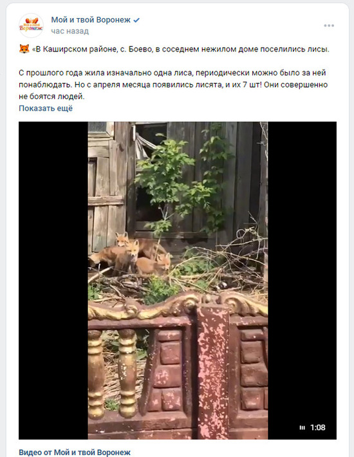This screenshot has width=354, height=457.
Task: Click the sound bars icon beside 1:08
Action: click(x=302, y=427)
